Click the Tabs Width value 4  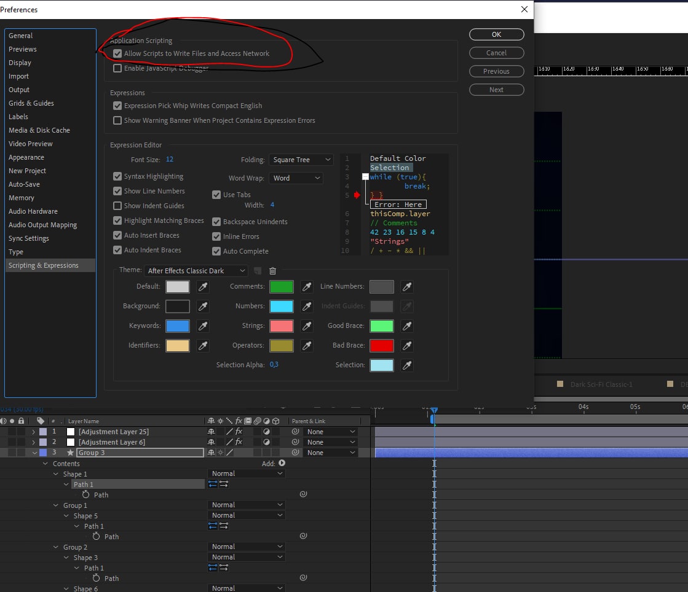(x=272, y=204)
